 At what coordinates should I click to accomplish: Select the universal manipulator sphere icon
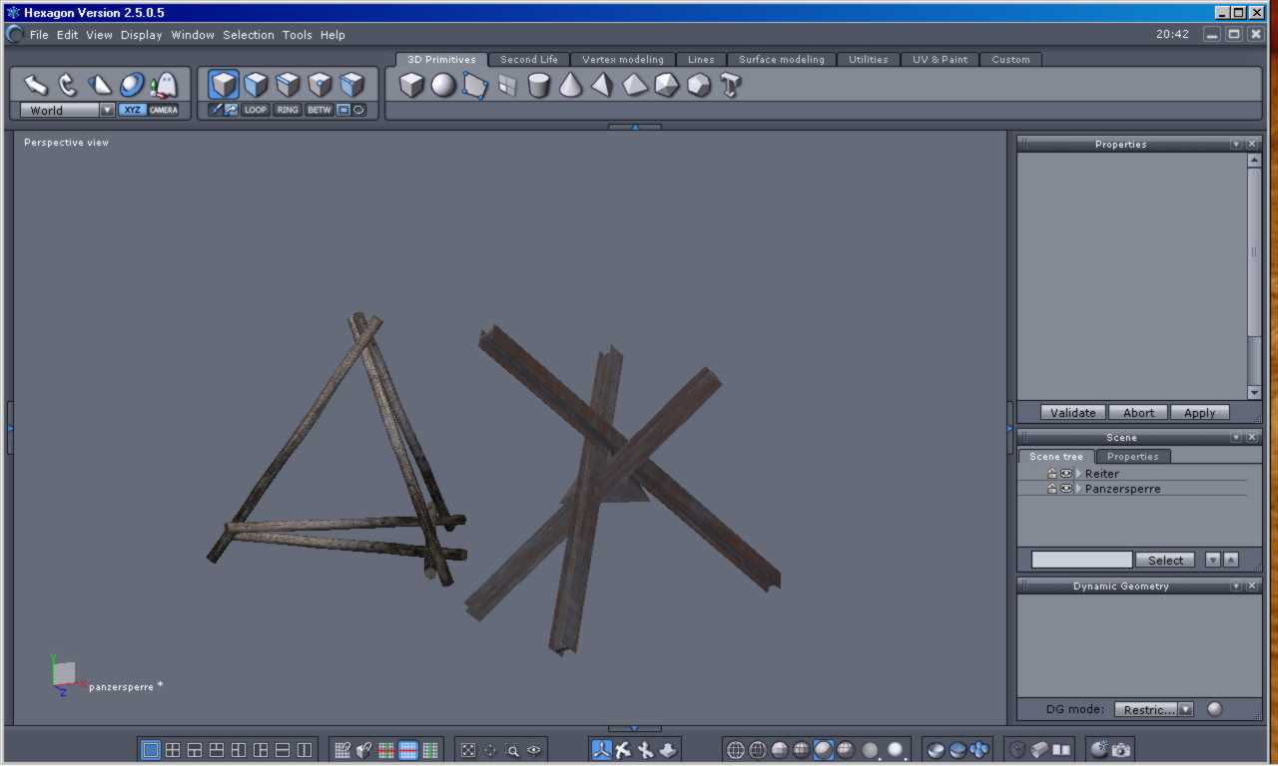click(132, 85)
